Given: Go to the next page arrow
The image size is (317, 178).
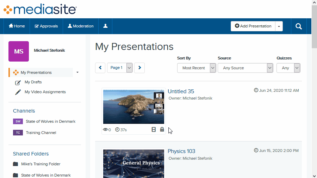Looking at the screenshot, I should click(139, 68).
